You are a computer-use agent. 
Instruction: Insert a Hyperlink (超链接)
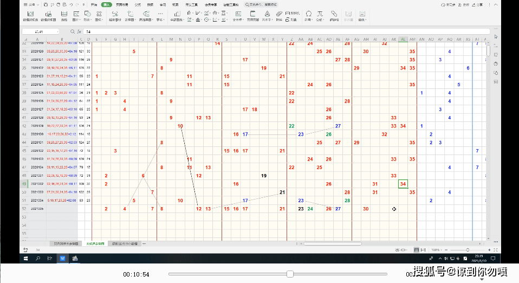click(334, 16)
